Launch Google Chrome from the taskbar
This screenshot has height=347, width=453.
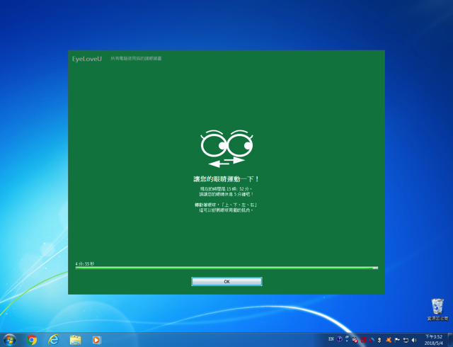pos(32,340)
